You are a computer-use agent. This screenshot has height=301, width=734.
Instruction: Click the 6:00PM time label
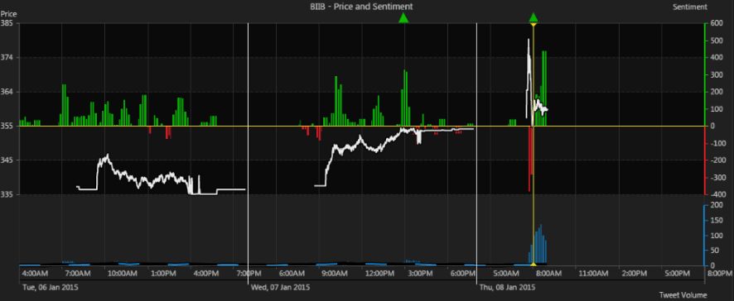pos(463,273)
